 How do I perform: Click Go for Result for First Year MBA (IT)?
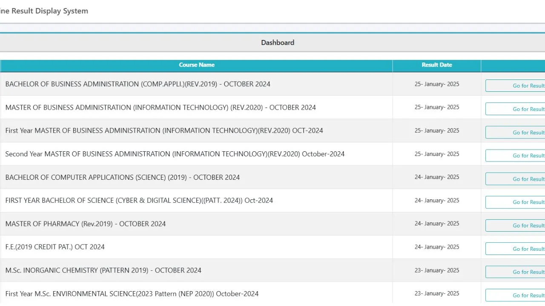[524, 132]
